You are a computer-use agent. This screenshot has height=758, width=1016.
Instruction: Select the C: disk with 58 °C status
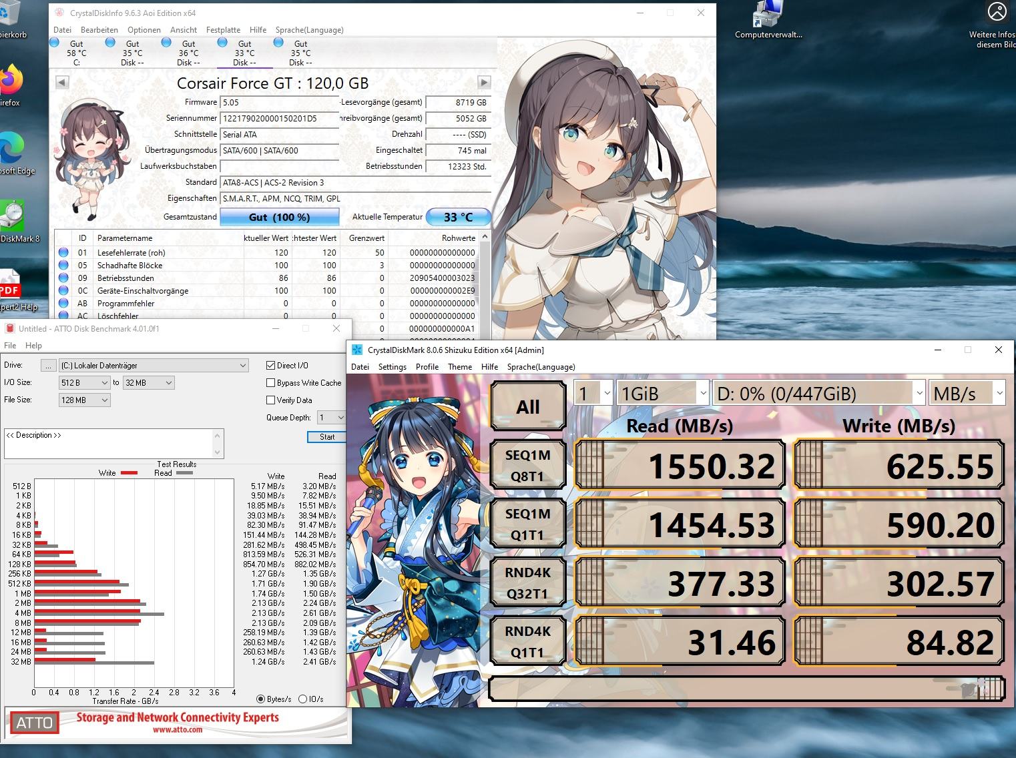tap(77, 53)
